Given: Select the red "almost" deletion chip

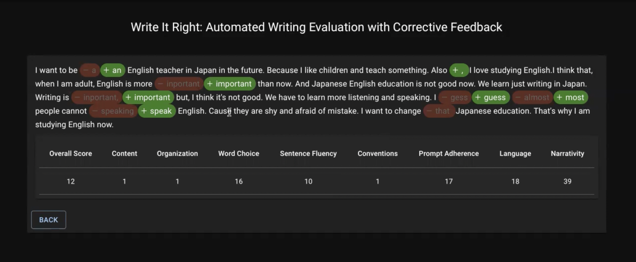Looking at the screenshot, I should tap(532, 97).
